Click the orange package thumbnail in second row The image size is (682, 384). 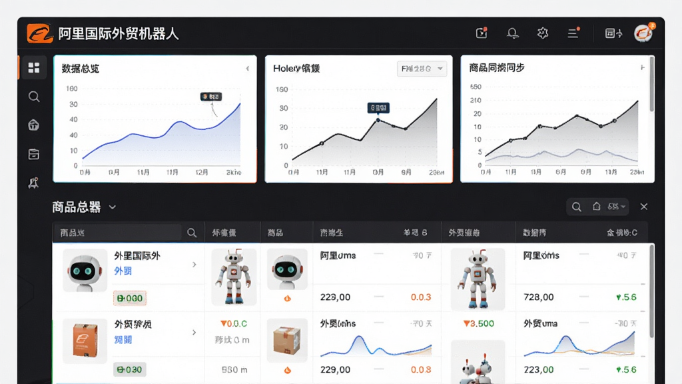(x=85, y=341)
